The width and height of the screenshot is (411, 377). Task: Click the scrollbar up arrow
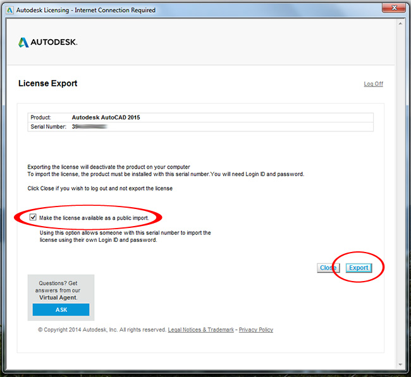click(400, 24)
